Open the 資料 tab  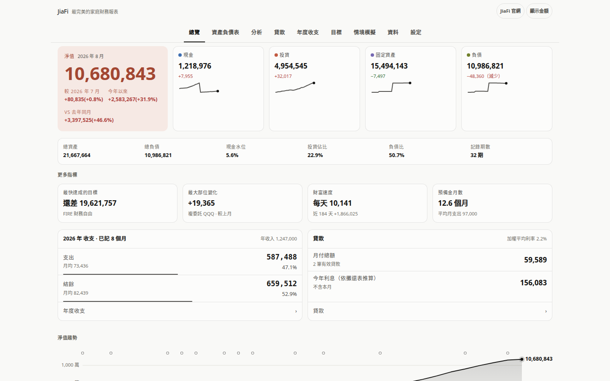coord(393,32)
